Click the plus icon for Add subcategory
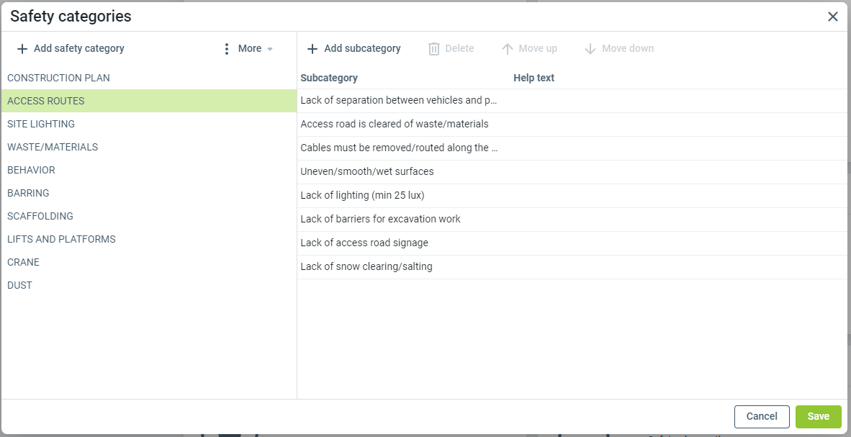 tap(312, 49)
